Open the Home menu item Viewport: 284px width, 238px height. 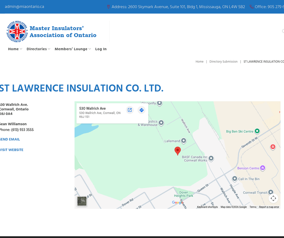[13, 49]
